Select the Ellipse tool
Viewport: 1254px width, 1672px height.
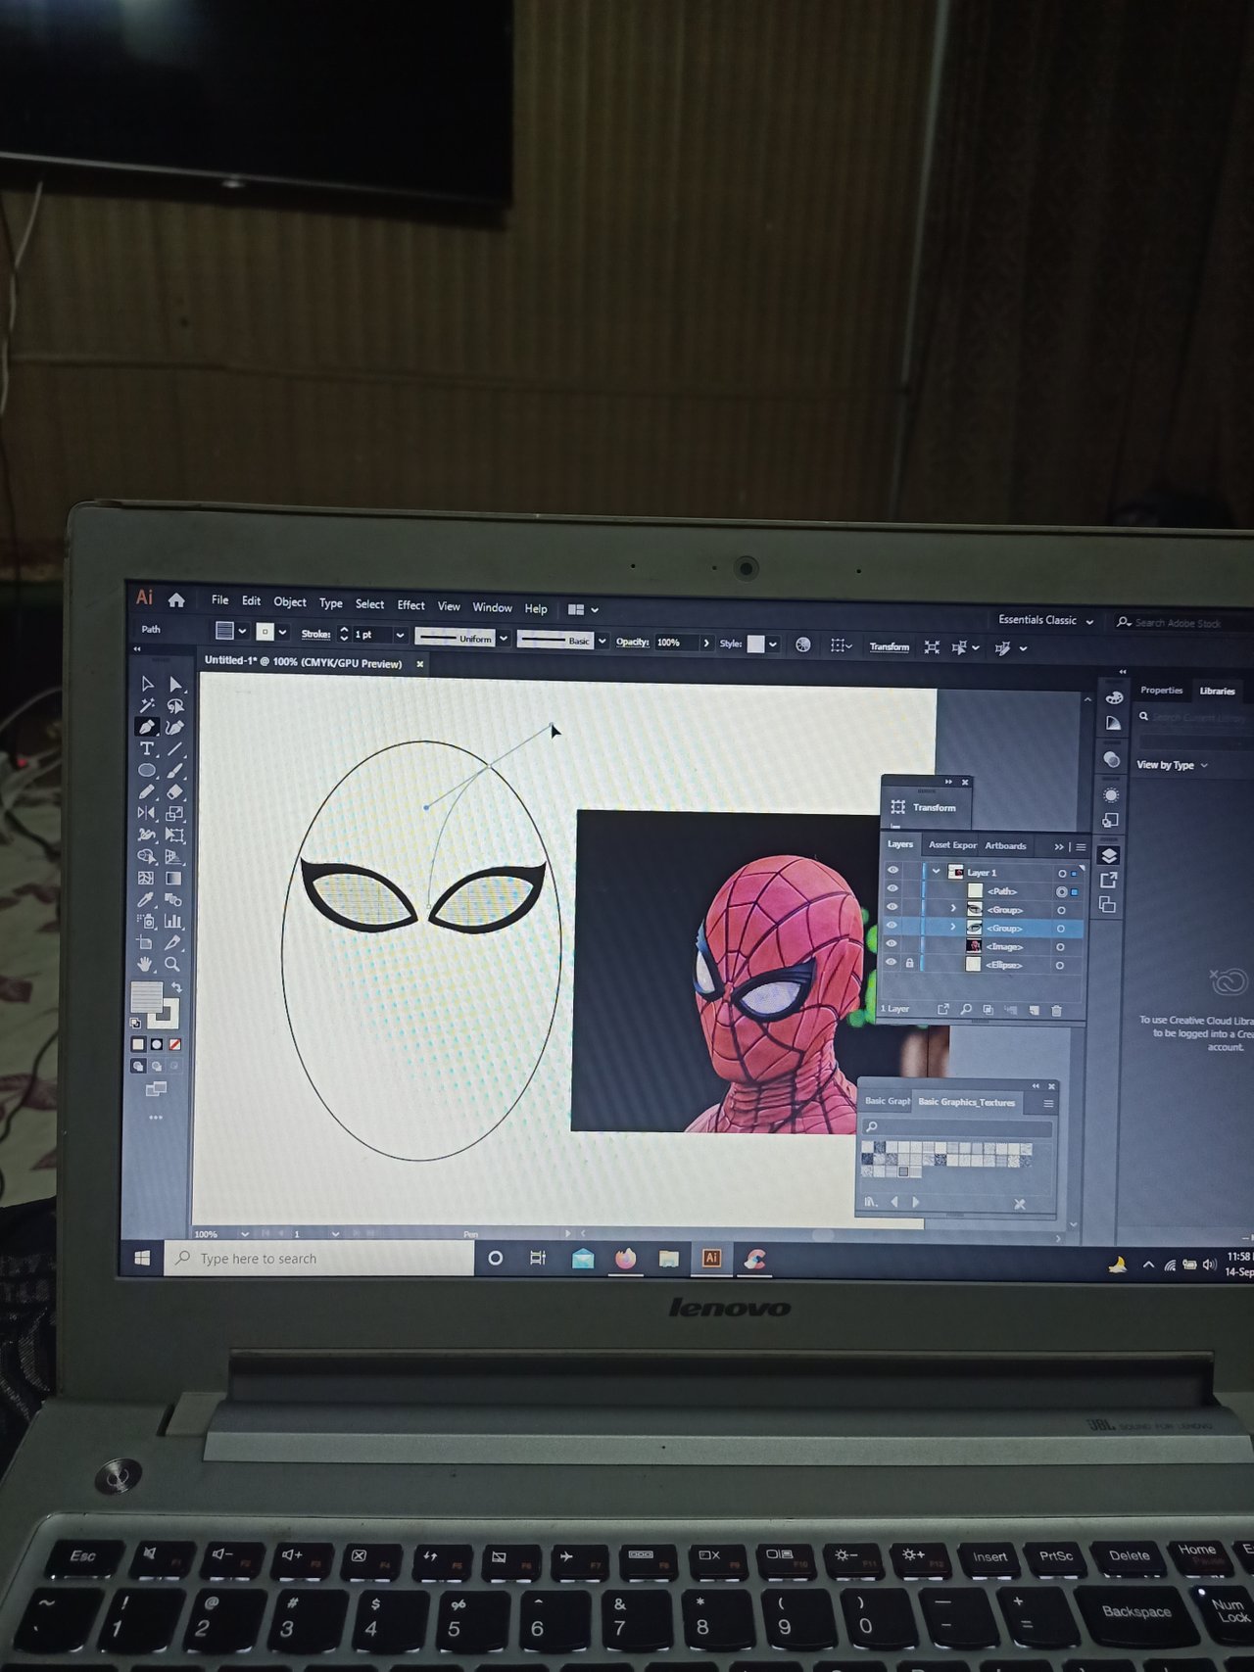(147, 770)
